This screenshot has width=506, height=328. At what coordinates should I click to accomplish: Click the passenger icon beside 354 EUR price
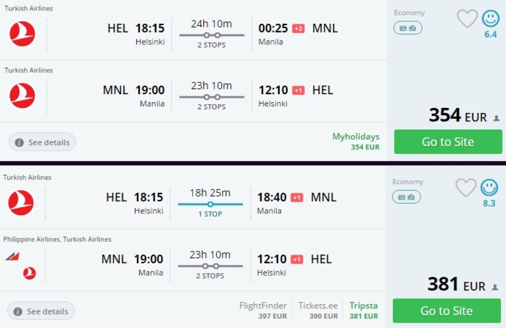(x=496, y=118)
